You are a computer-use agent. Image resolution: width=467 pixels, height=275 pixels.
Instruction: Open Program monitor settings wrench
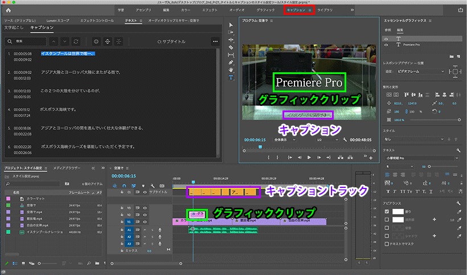[345, 139]
